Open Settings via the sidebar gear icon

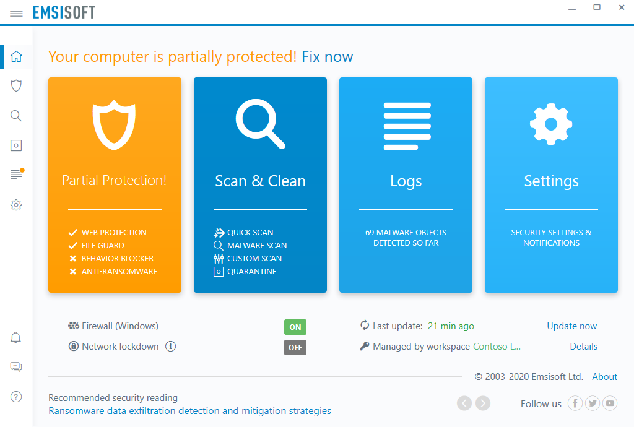pos(16,204)
